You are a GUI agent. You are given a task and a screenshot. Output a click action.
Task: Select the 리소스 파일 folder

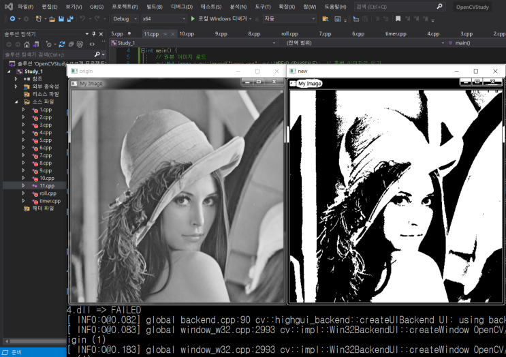point(46,94)
